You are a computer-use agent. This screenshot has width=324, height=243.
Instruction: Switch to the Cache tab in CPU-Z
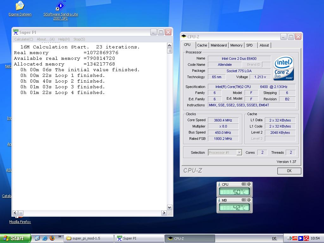click(202, 45)
